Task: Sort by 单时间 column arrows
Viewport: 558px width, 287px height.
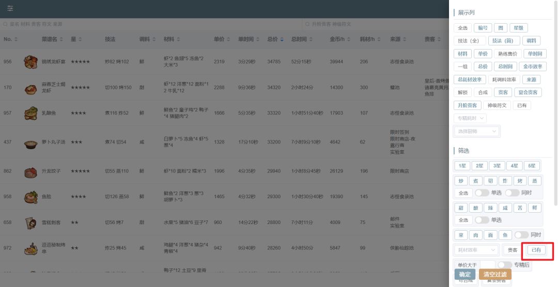Action: pyautogui.click(x=258, y=39)
